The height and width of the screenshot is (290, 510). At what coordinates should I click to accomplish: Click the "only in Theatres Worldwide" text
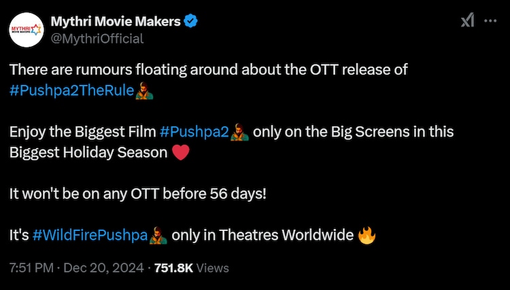point(262,236)
